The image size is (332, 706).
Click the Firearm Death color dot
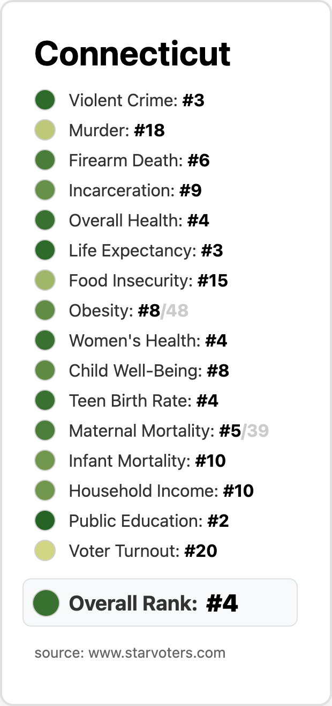[45, 160]
